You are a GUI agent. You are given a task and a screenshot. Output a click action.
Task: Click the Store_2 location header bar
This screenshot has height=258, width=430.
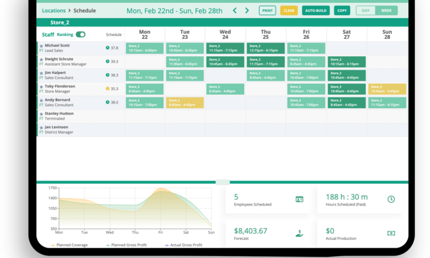point(222,22)
